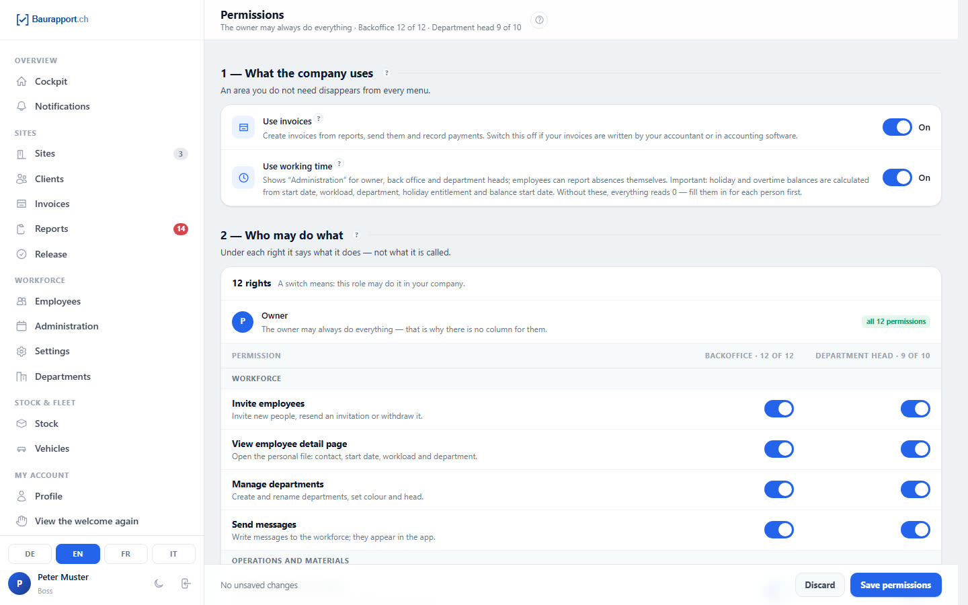Click the Baurapport.ch logo
Image resolution: width=968 pixels, height=605 pixels.
tap(52, 19)
